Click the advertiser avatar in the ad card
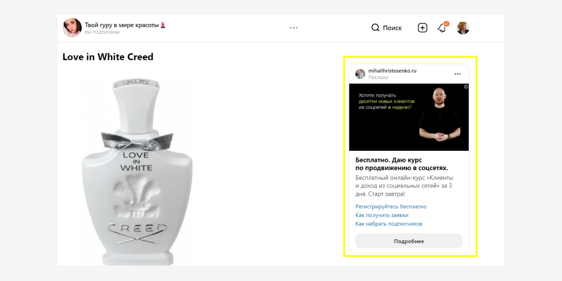 (x=360, y=74)
